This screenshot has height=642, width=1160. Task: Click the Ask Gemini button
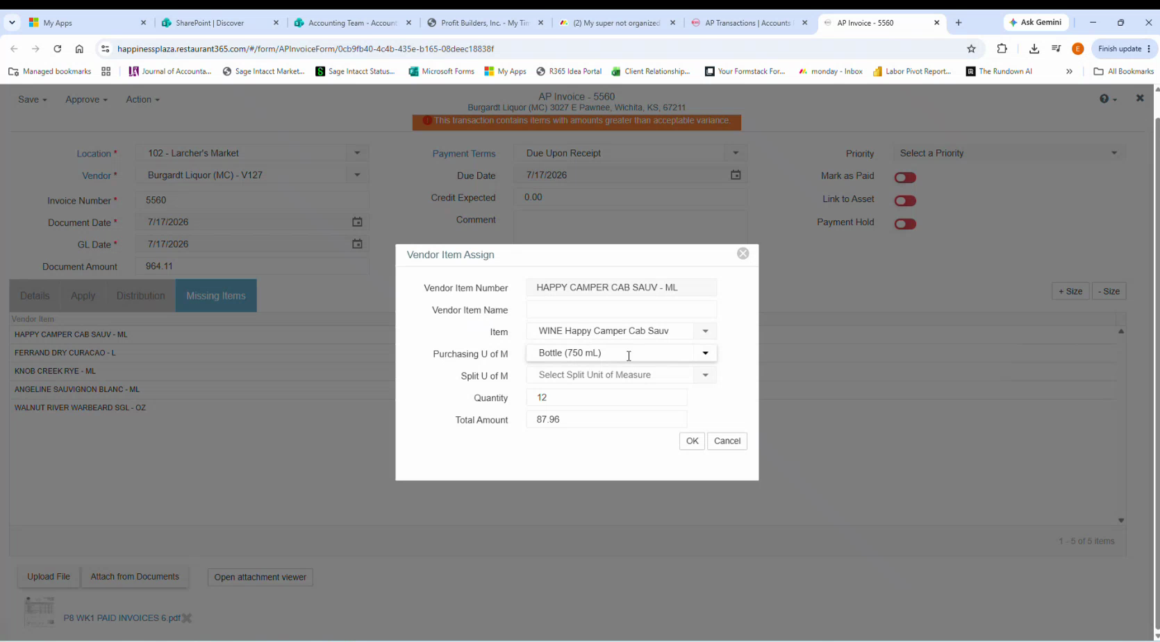click(1036, 22)
